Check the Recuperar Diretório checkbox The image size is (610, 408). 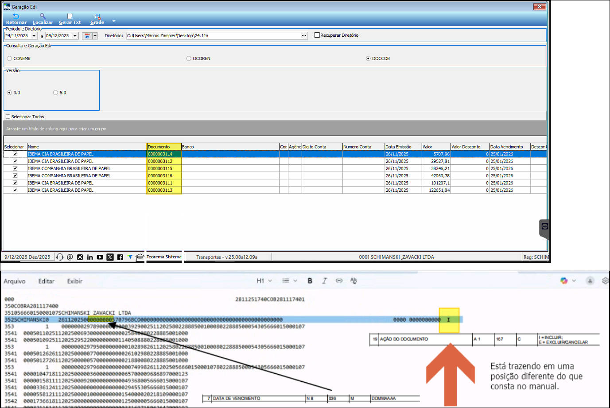pos(317,35)
